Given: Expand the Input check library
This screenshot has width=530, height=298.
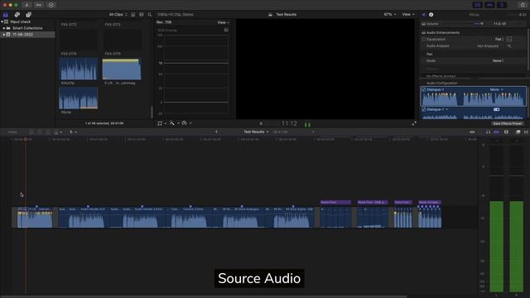Looking at the screenshot, I should coord(2,22).
